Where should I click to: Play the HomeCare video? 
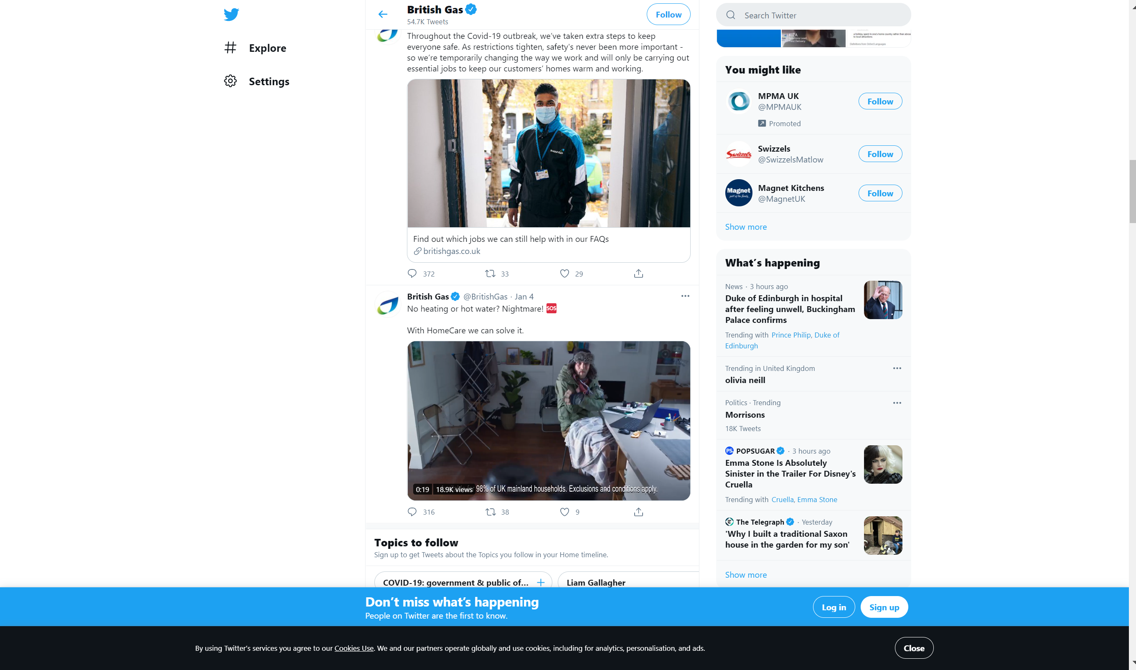click(x=549, y=421)
